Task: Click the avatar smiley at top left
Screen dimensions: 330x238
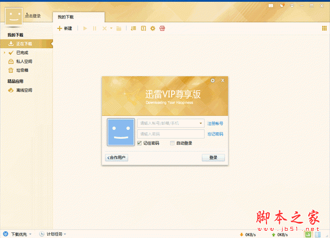Action: (x=14, y=16)
